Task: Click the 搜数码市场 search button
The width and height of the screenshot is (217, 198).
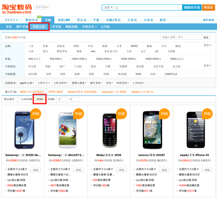Action: 192,7
